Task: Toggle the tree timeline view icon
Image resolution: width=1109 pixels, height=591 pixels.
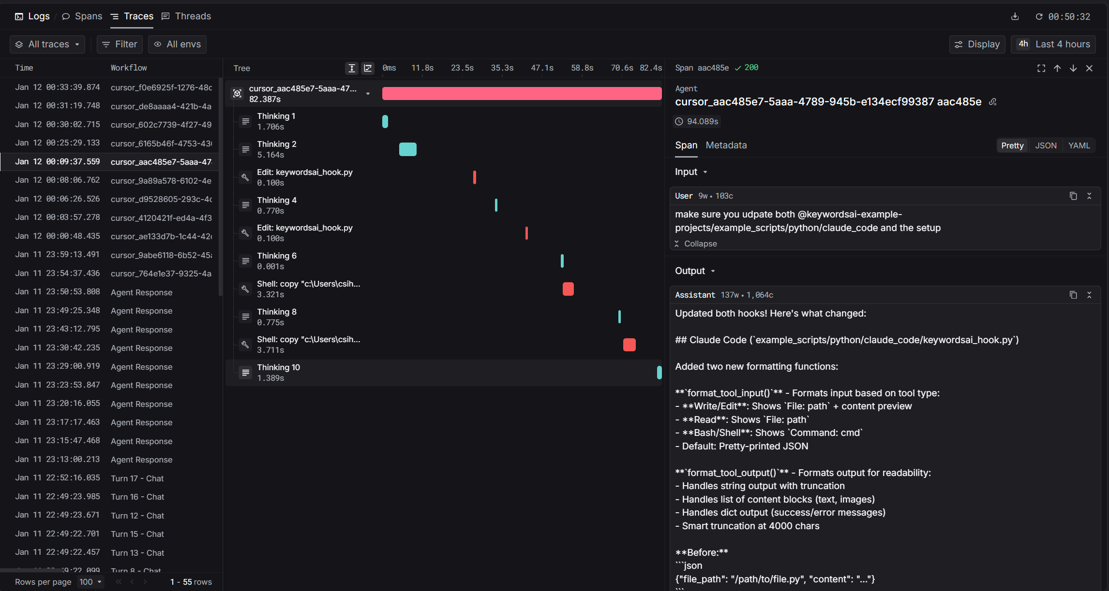Action: [x=368, y=68]
